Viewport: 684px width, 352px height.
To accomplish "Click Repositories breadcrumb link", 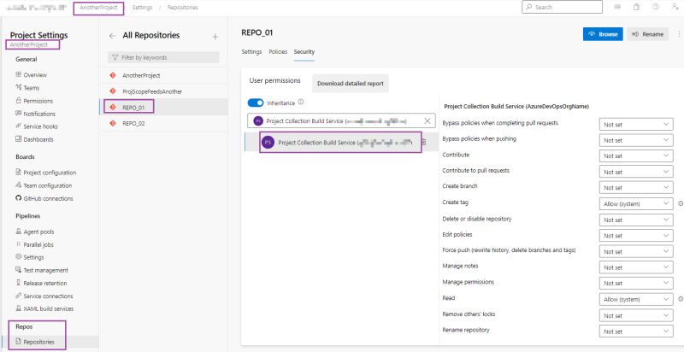I will pos(183,8).
